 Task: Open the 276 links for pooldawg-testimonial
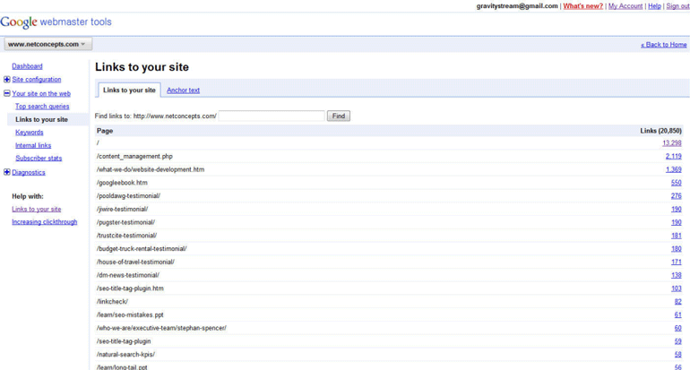click(x=677, y=196)
